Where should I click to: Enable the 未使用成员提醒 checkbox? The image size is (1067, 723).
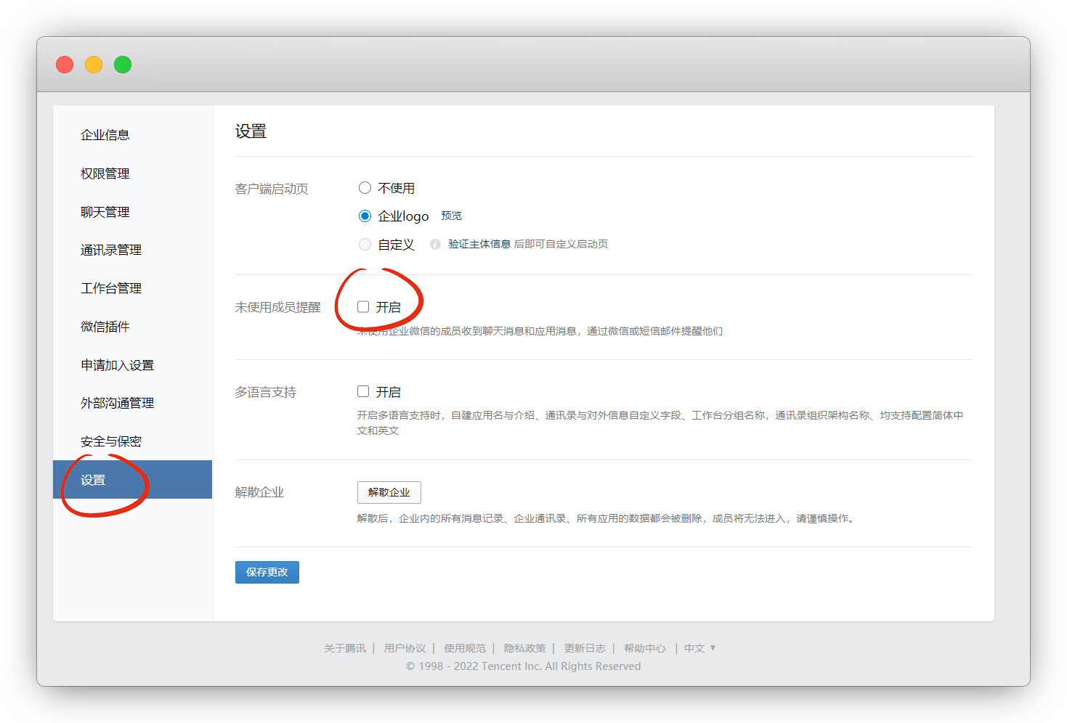pyautogui.click(x=363, y=307)
